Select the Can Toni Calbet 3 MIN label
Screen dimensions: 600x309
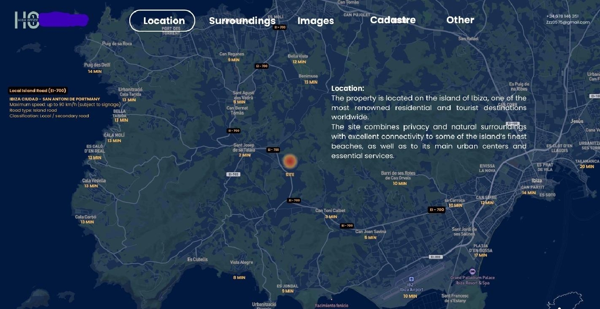(330, 213)
